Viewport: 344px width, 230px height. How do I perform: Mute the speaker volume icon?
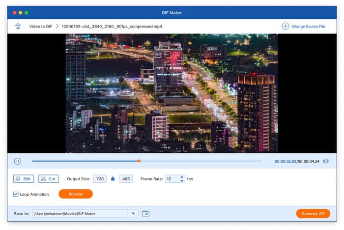click(x=325, y=161)
